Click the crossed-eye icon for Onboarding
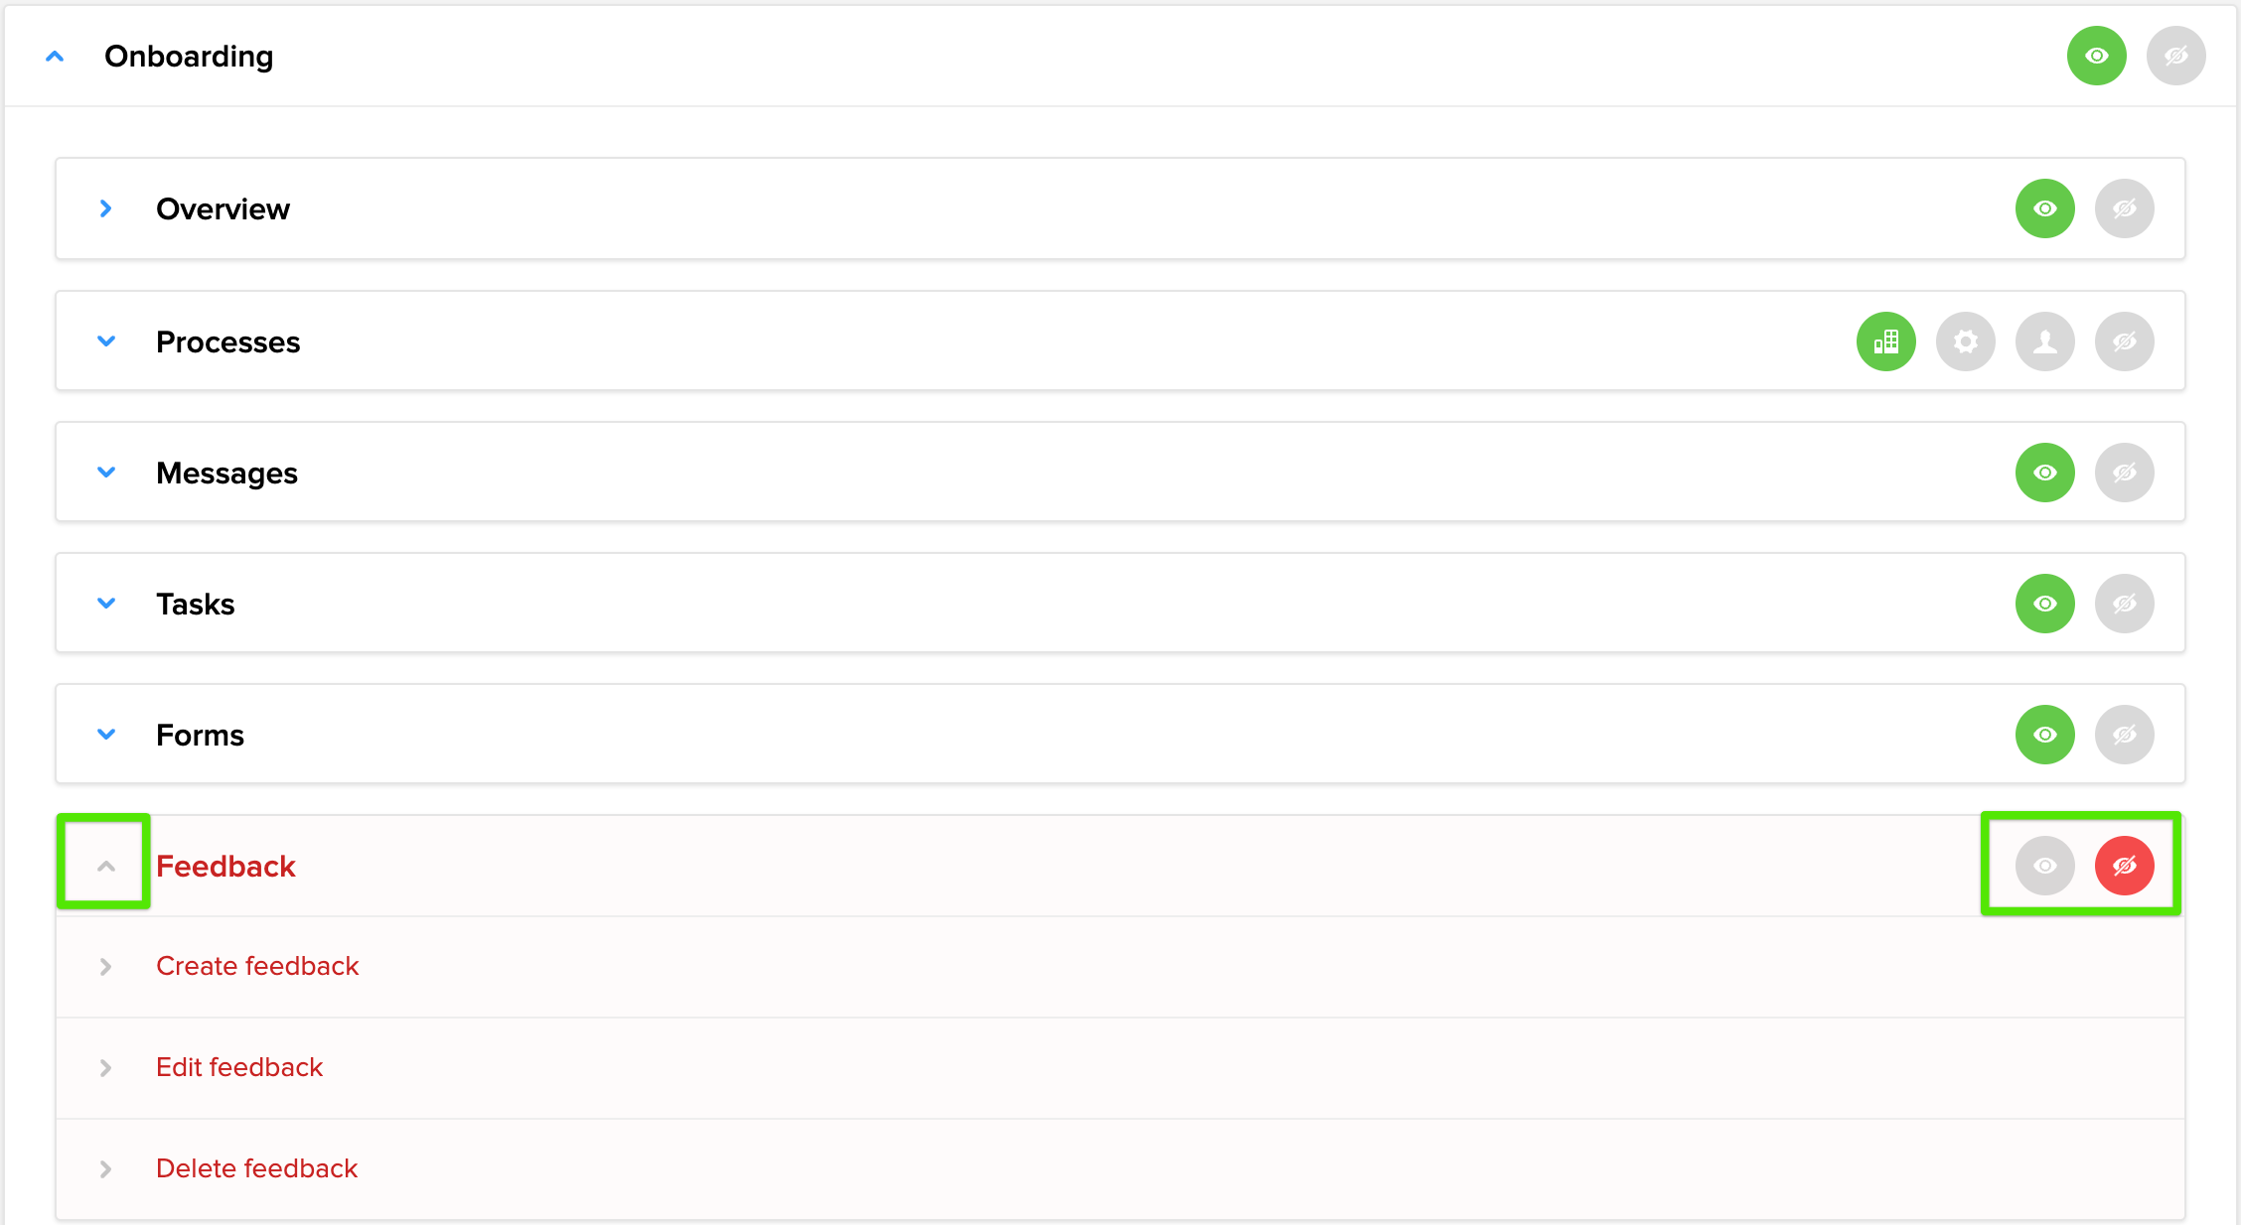 (x=2175, y=56)
